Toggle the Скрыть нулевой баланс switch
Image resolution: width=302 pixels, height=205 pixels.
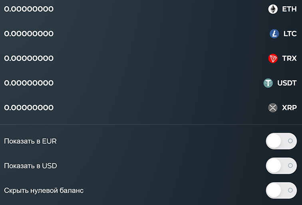click(281, 190)
